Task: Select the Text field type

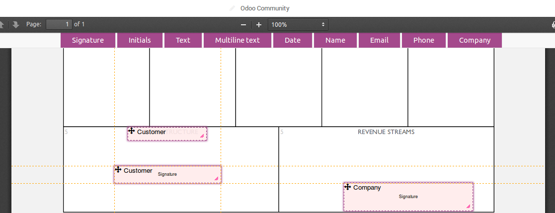Action: point(183,40)
